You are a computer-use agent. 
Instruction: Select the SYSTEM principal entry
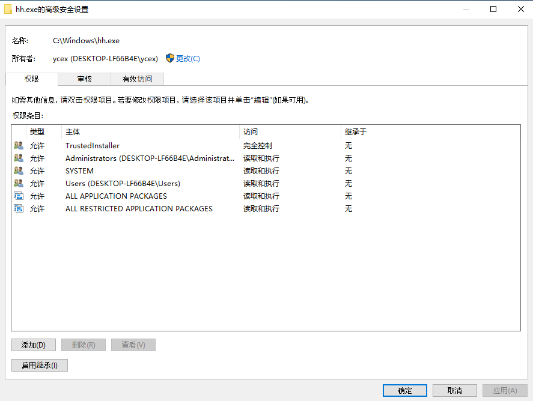pos(266,171)
